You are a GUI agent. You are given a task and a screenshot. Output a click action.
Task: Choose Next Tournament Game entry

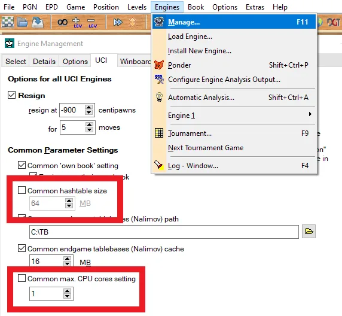click(x=234, y=148)
